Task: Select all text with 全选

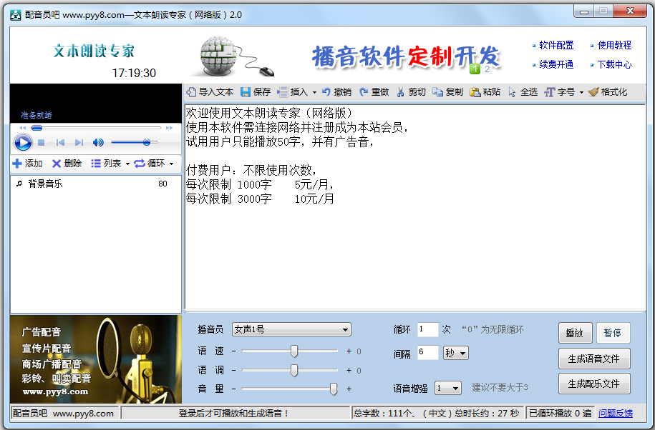Action: point(523,92)
